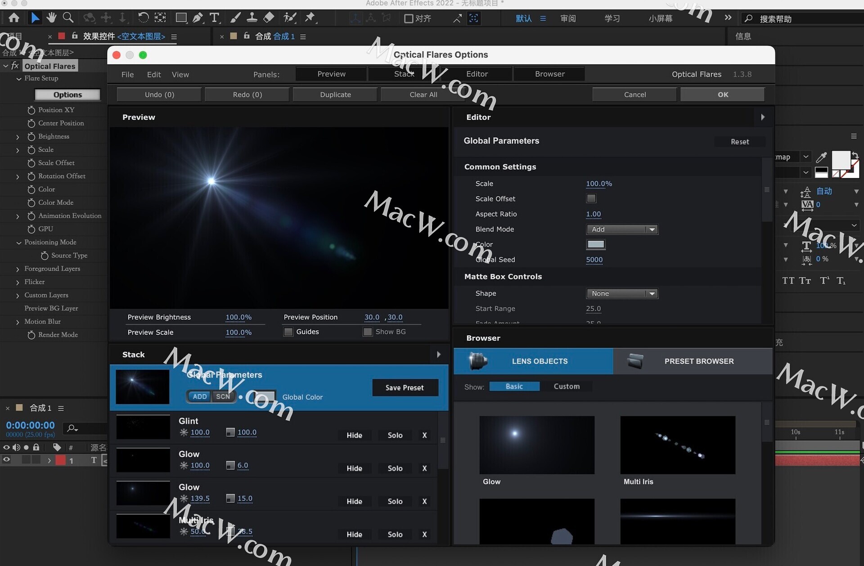Click the Home icon in After Effects toolbar
864x566 pixels.
pyautogui.click(x=14, y=18)
